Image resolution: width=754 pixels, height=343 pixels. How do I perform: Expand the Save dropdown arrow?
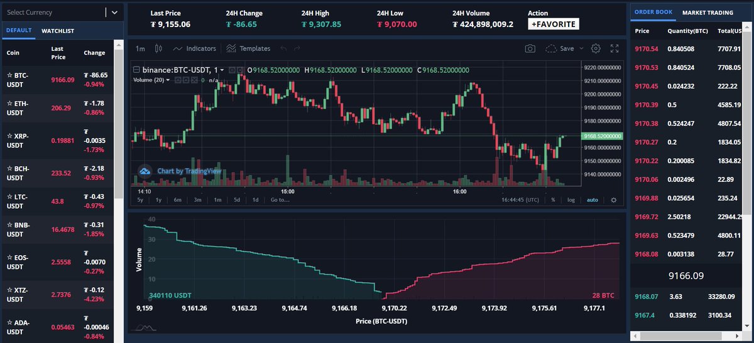click(581, 48)
